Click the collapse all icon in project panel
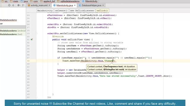Viewport: 190px width, 106px height. [13, 5]
